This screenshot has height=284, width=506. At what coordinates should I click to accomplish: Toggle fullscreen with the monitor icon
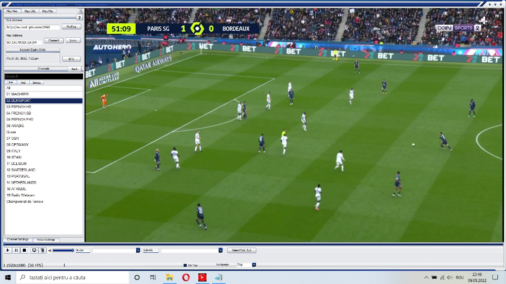[x=34, y=250]
